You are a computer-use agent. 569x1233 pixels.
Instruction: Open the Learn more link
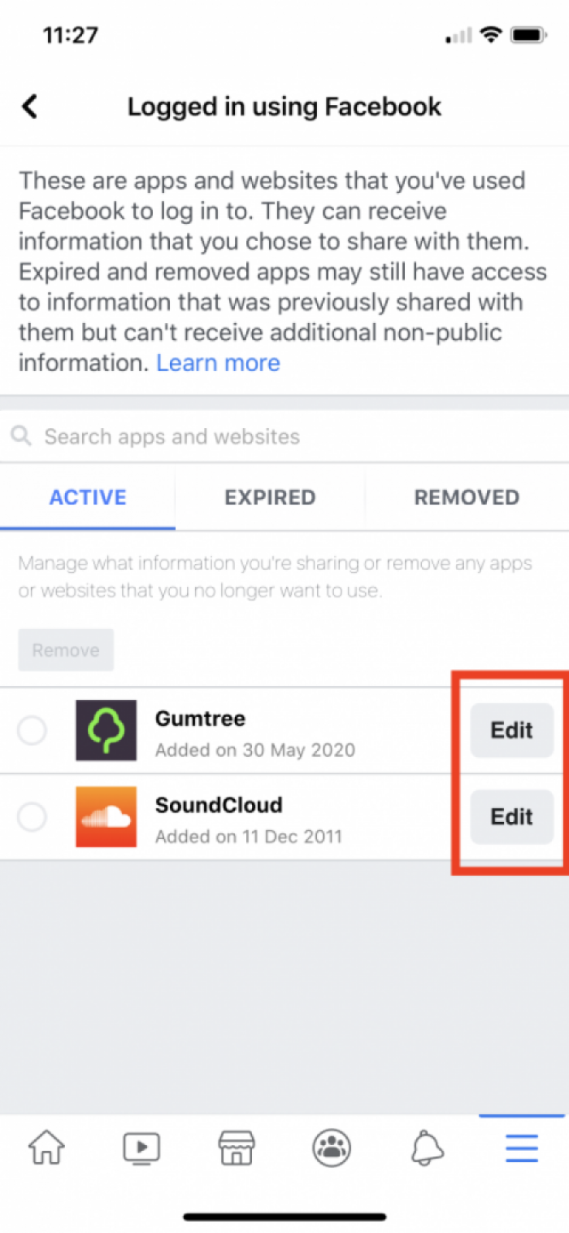(218, 363)
